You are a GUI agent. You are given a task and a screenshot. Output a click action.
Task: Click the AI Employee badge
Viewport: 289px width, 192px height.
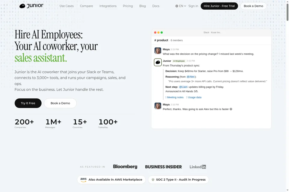coord(179,61)
